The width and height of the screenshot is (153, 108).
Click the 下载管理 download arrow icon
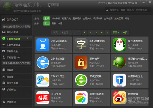(x=4, y=57)
